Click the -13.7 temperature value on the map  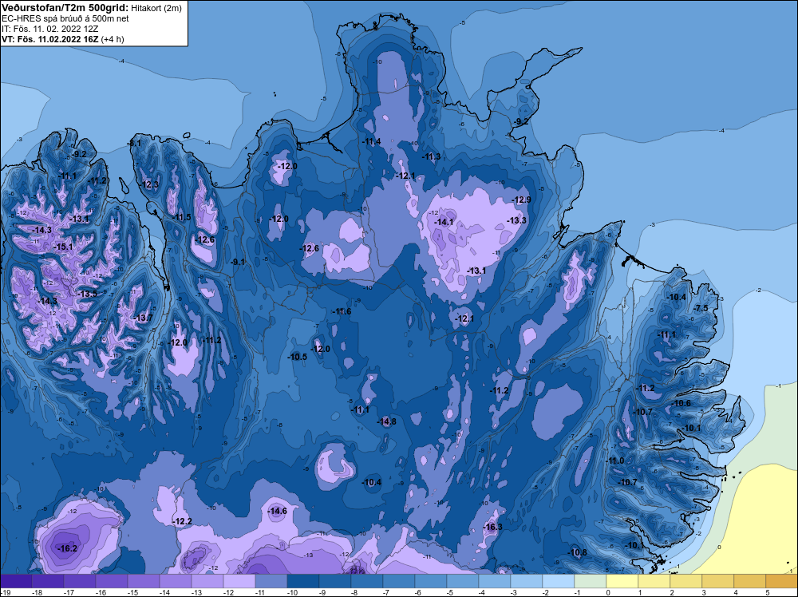[143, 318]
